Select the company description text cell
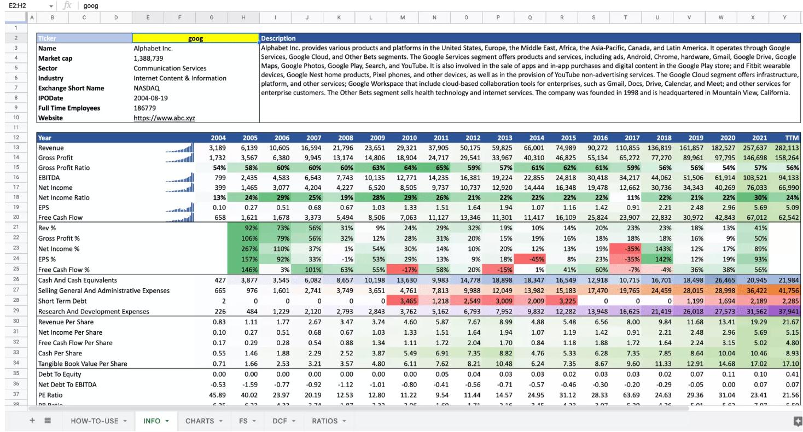 [x=529, y=83]
